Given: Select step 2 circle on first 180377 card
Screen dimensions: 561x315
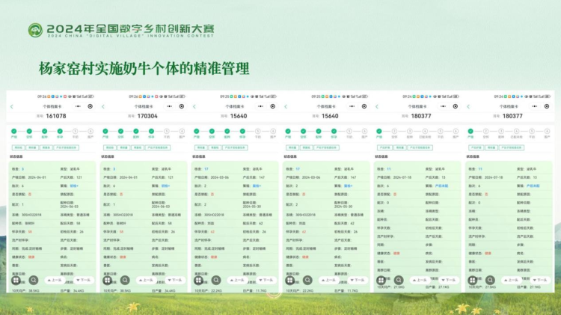Looking at the screenshot, I should (x=395, y=131).
